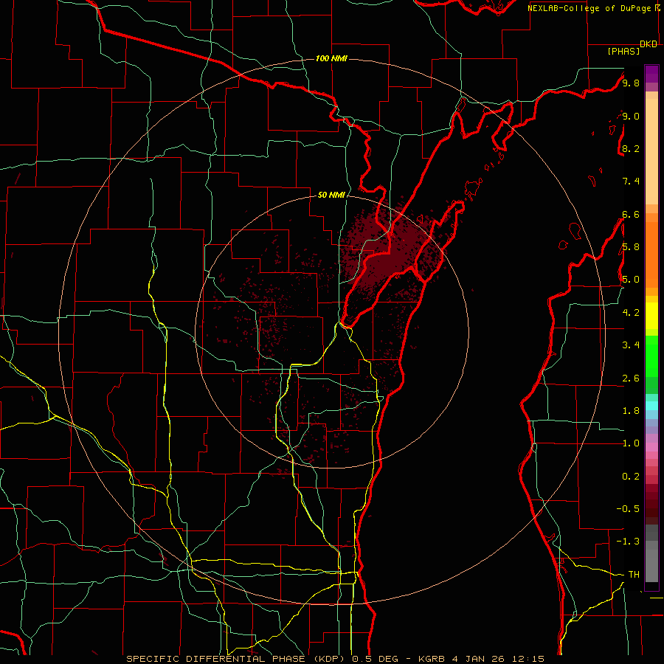Click the -0.5 value on color scale
This screenshot has width=664, height=664.
click(x=628, y=509)
